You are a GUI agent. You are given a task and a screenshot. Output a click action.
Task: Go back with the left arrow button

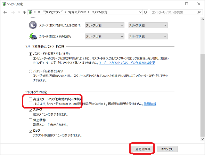(x=5, y=12)
